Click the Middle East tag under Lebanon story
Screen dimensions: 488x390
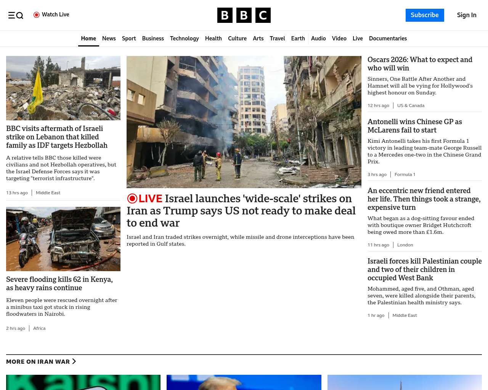(48, 193)
